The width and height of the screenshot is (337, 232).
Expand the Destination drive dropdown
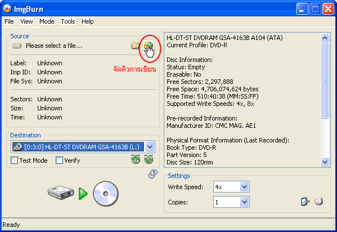point(150,147)
